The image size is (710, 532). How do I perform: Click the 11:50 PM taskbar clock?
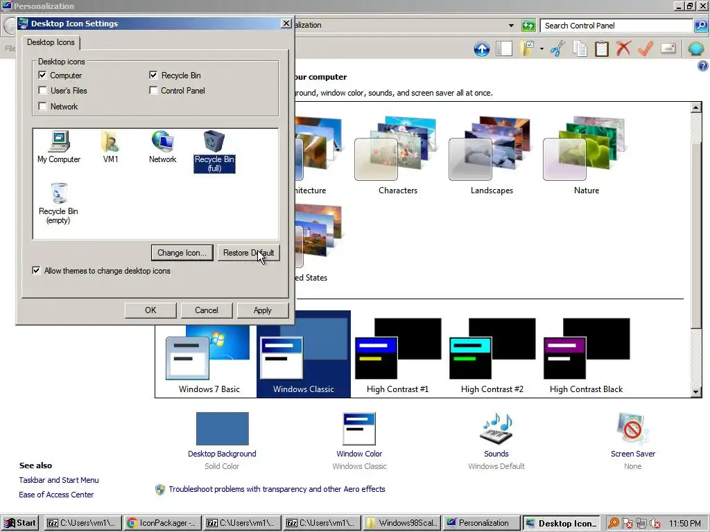point(684,524)
